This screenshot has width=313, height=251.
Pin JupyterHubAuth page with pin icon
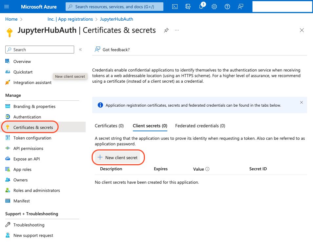coord(166,30)
